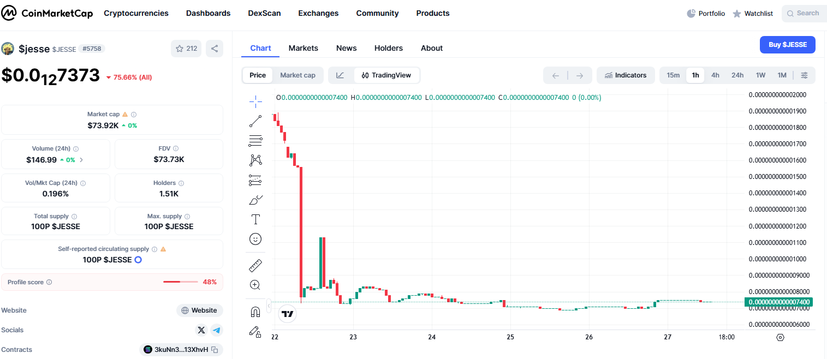The width and height of the screenshot is (827, 359).
Task: Collapse the left info panel handle
Action: pyautogui.click(x=269, y=307)
